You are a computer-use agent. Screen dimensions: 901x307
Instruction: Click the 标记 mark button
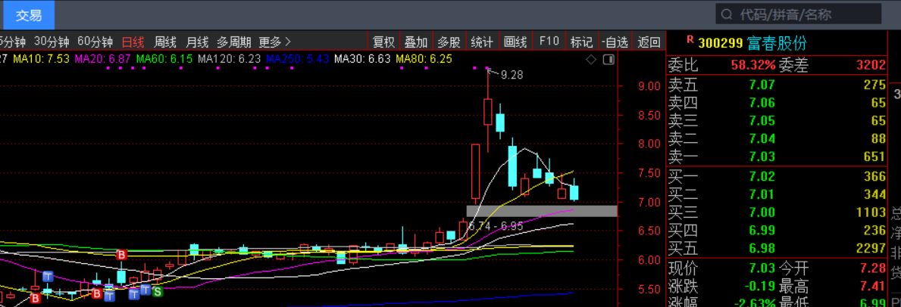pos(581,42)
